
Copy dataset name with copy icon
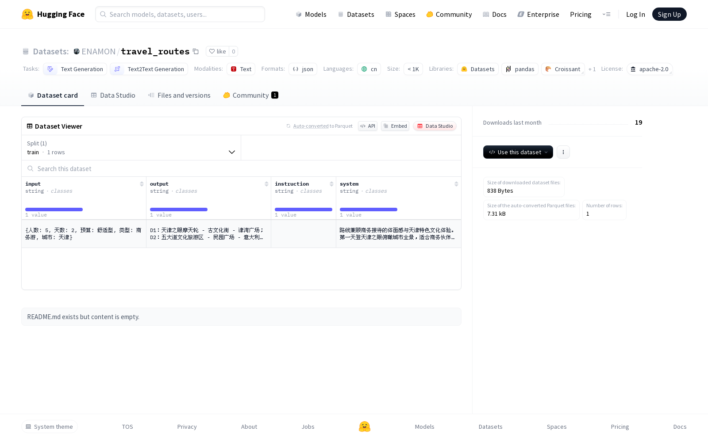[x=196, y=51]
